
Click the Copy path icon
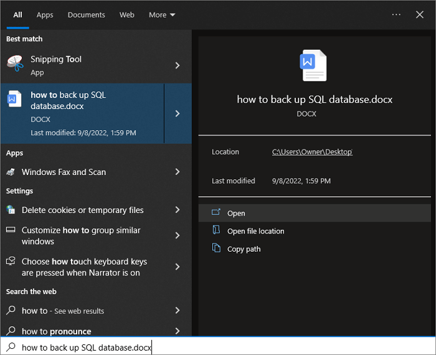point(216,249)
